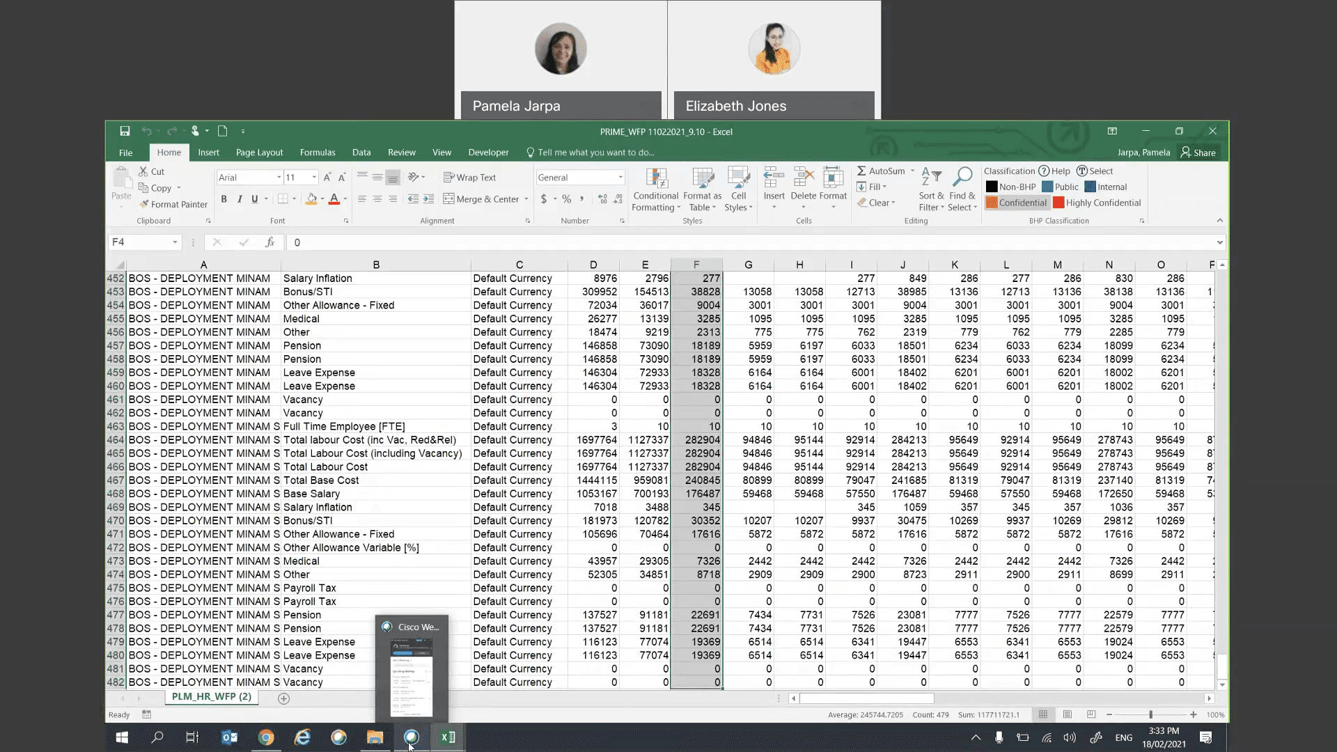Open Conditional Formatting menu icon
Image resolution: width=1337 pixels, height=752 pixels.
coord(656,178)
